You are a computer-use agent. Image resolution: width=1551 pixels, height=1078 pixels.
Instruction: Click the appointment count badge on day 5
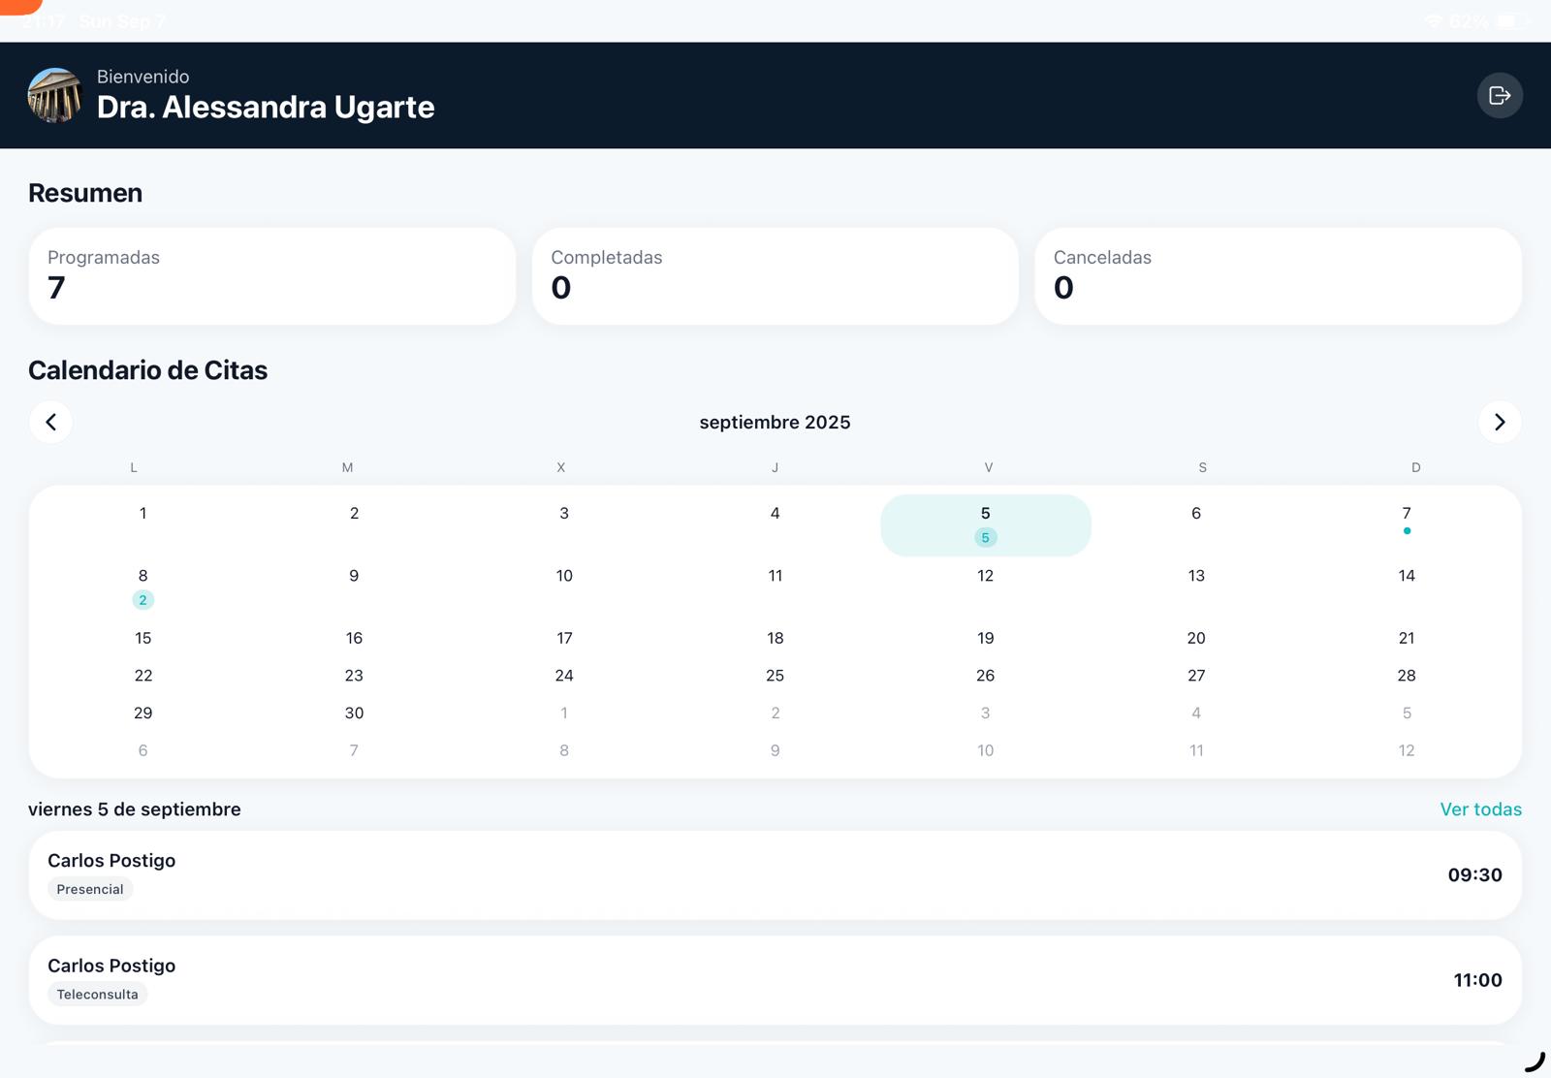985,538
